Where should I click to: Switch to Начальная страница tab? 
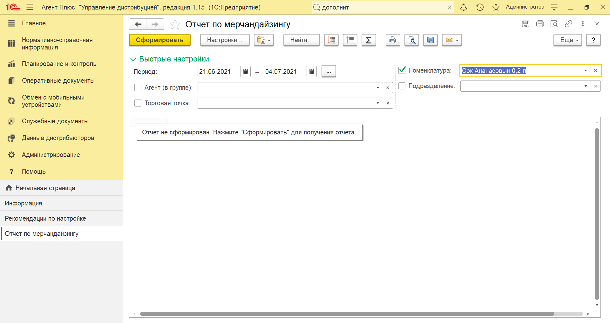[x=61, y=188]
